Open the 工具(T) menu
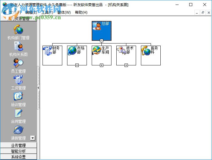The image size is (212, 160). 47,12
